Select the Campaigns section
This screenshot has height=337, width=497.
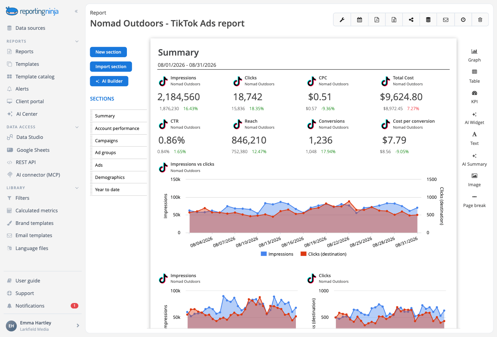(x=119, y=141)
